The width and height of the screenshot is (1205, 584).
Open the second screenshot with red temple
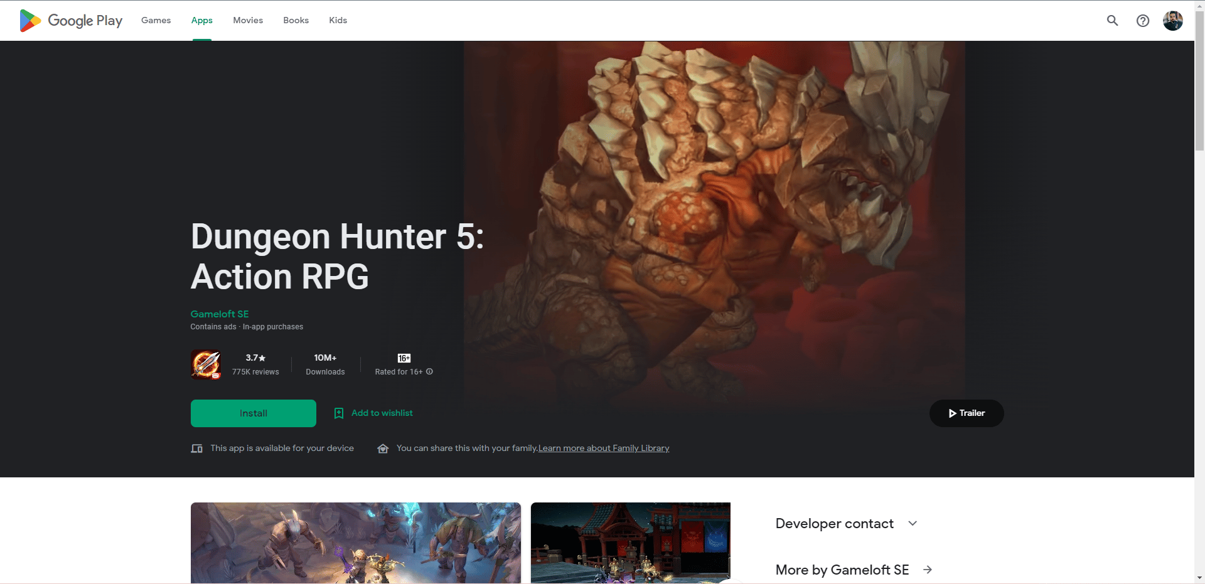631,543
